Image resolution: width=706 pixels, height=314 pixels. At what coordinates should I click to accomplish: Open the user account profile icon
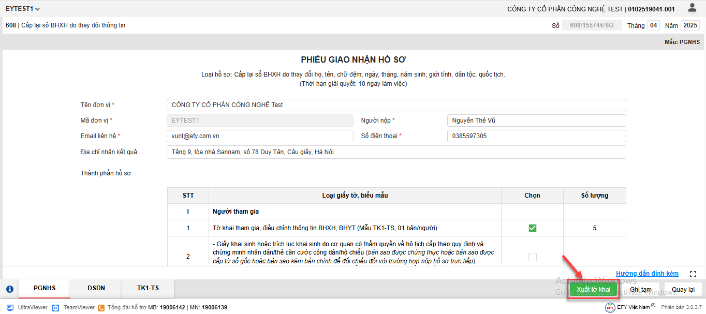[692, 8]
